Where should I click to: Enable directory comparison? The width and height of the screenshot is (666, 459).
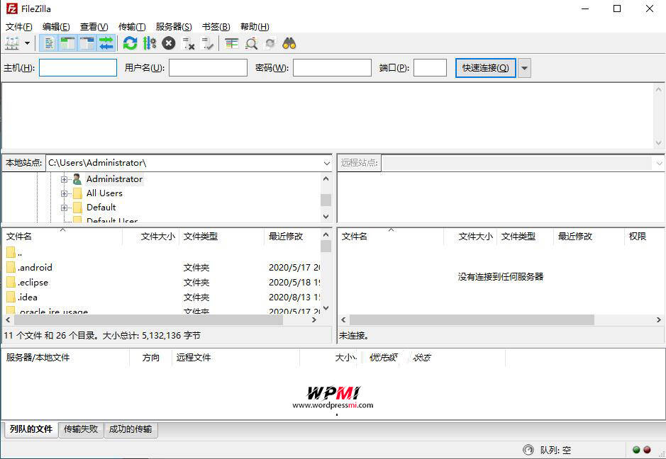[230, 42]
